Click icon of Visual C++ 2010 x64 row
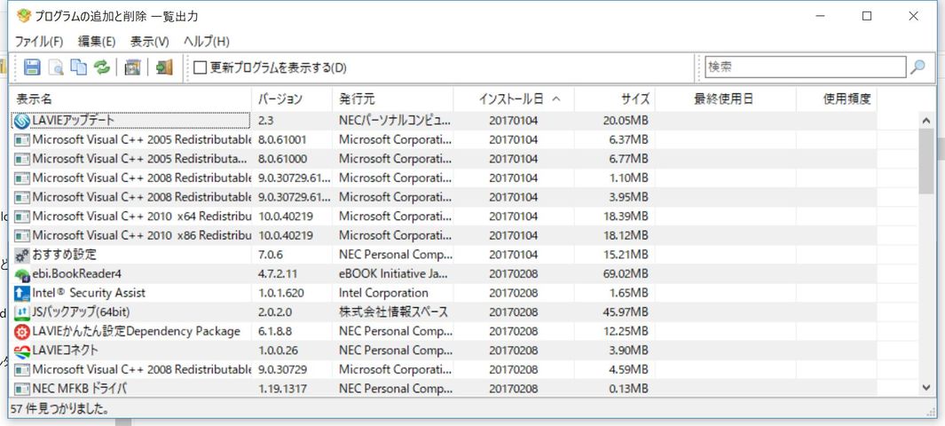This screenshot has height=426, width=945. pyautogui.click(x=22, y=217)
